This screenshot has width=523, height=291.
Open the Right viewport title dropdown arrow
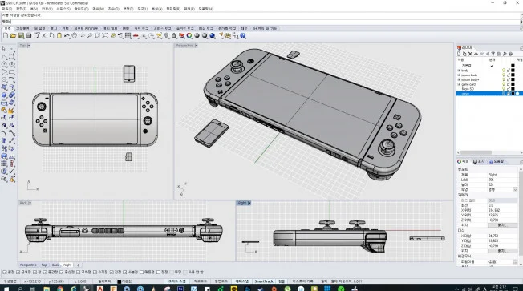tap(249, 203)
